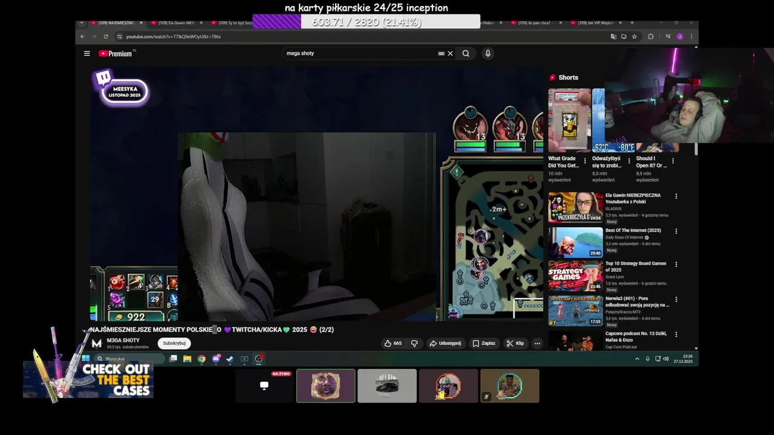774x435 pixels.
Task: Focus the YouTube search field
Action: click(360, 53)
